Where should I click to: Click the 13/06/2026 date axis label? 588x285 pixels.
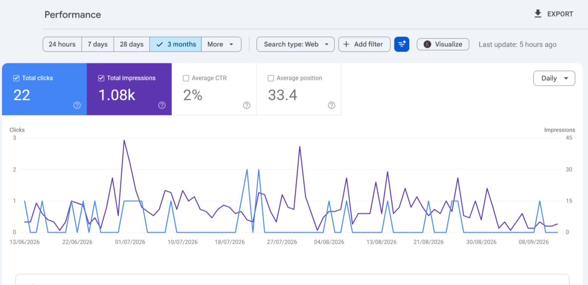pyautogui.click(x=25, y=242)
